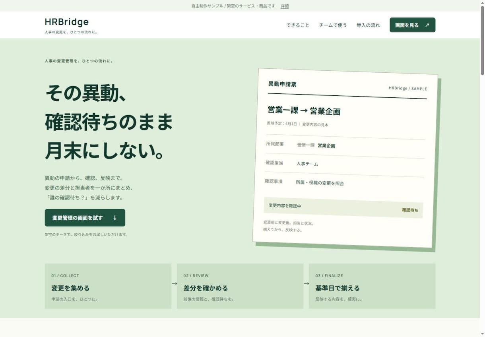Click the HRBridge / SAMPLE label
Viewport: 485px width, 337px height.
click(x=408, y=88)
